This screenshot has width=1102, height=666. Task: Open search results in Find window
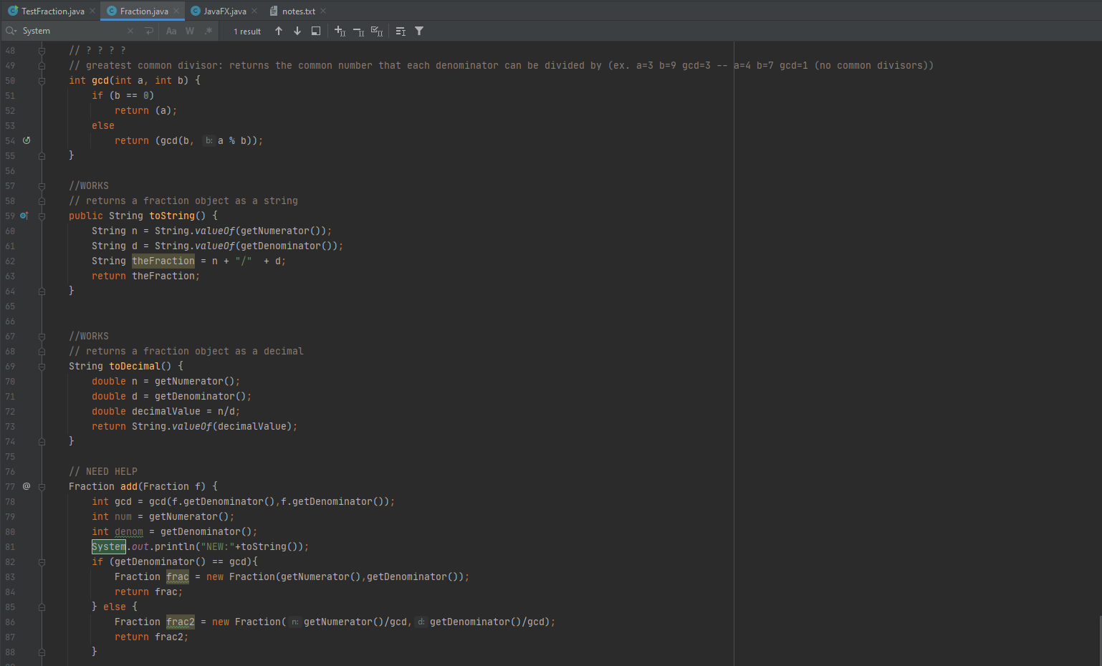point(316,31)
